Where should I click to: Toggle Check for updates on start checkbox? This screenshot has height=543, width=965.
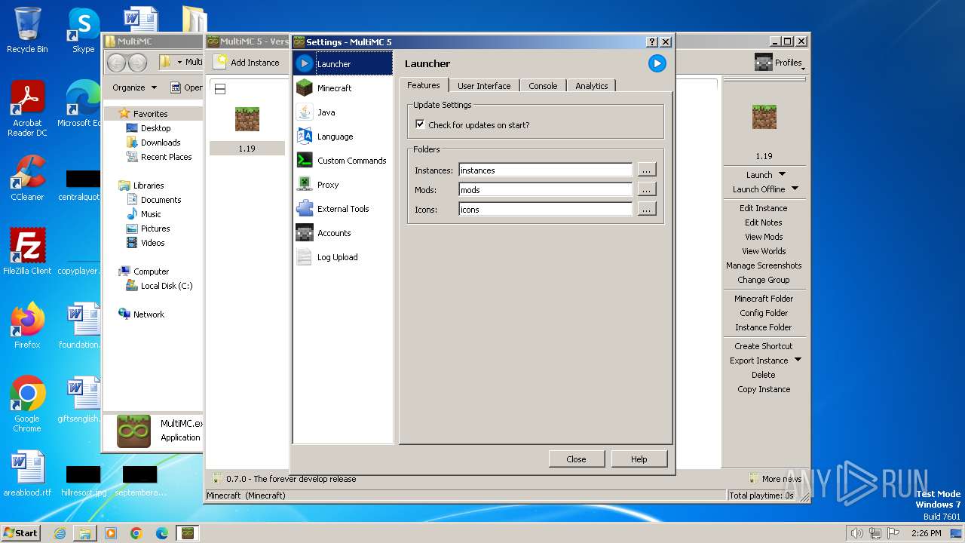click(420, 124)
